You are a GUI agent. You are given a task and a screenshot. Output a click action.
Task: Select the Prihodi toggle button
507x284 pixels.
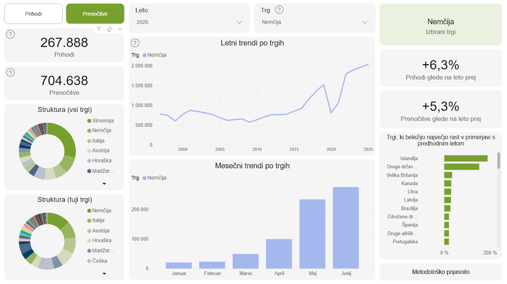33,14
